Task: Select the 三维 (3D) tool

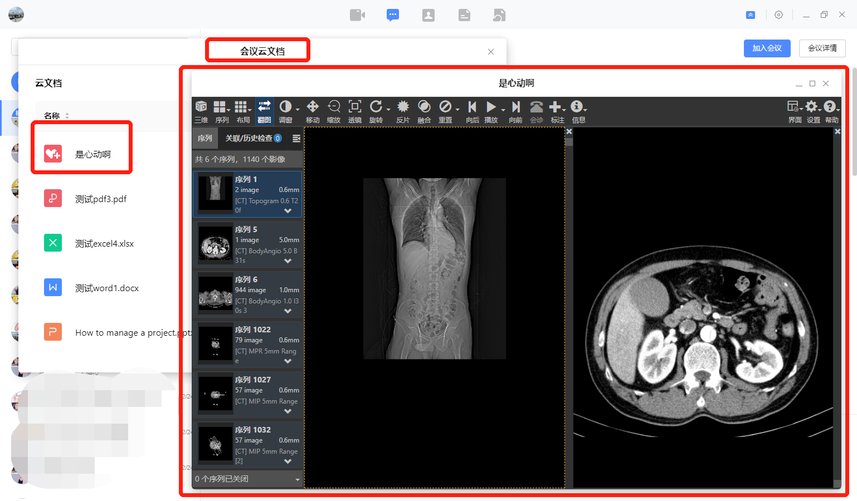Action: [x=201, y=110]
